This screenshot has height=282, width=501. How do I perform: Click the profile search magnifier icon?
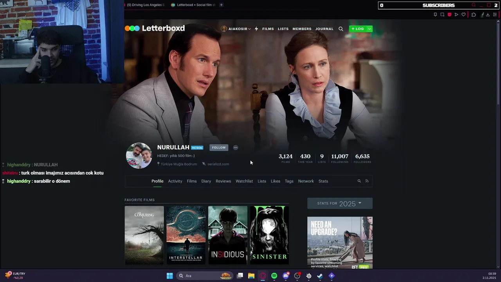coord(359,181)
